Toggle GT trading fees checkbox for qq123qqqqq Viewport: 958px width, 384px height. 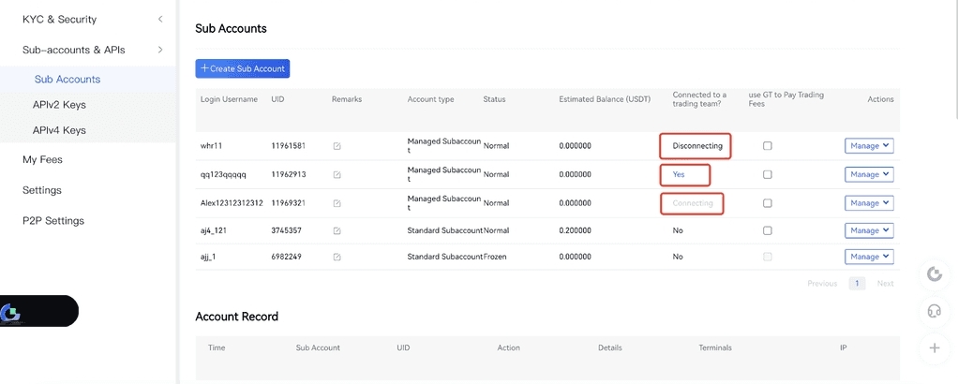tap(768, 175)
